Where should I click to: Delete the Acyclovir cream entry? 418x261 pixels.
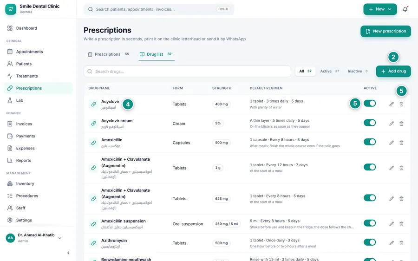[401, 124]
